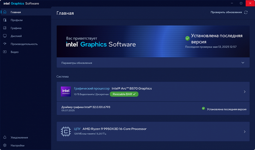Switch to the Графика menu item
This screenshot has height=150, width=255.
point(16,28)
